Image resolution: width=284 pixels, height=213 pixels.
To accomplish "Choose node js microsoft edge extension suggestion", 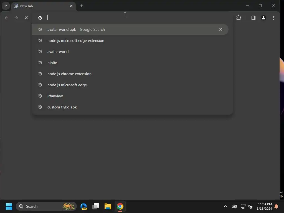I will tap(130, 40).
